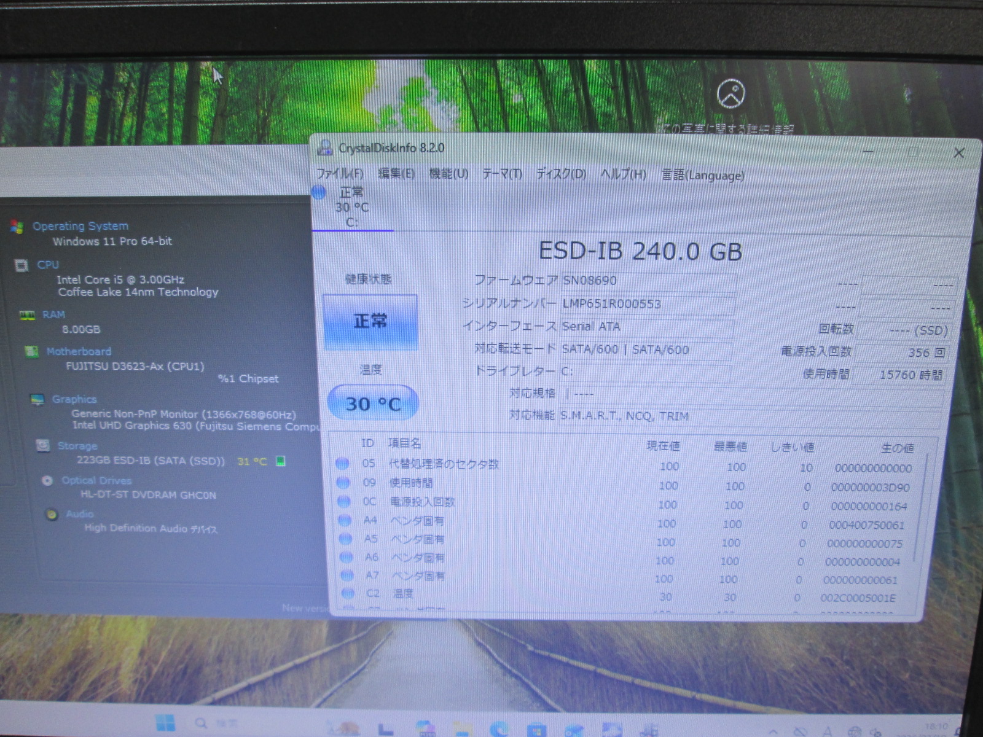Select the C: drive tab showing 30 °C
This screenshot has width=983, height=737.
coord(351,207)
